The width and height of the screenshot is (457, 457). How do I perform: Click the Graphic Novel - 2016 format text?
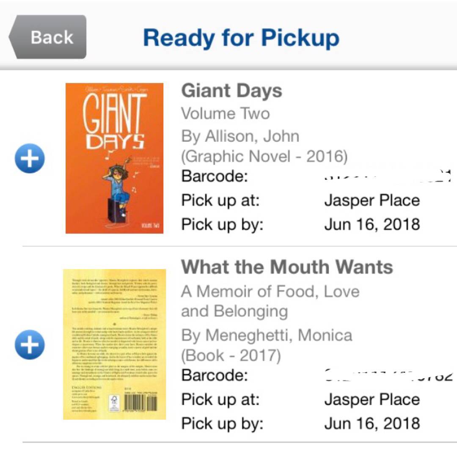(264, 157)
